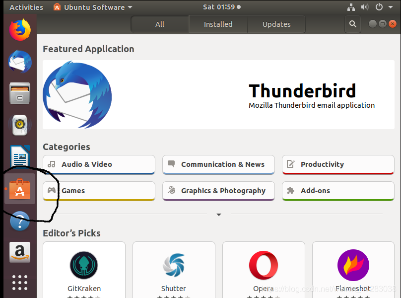Click the Shutter name label
The image size is (401, 298).
pos(174,289)
